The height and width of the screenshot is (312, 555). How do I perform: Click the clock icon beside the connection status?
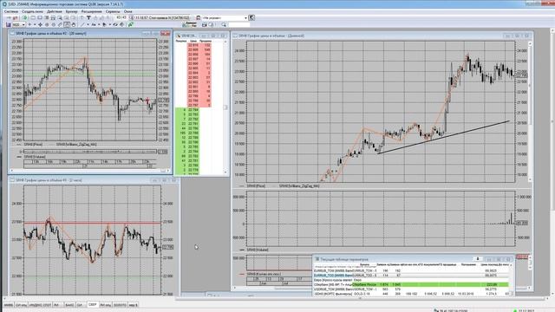132,17
